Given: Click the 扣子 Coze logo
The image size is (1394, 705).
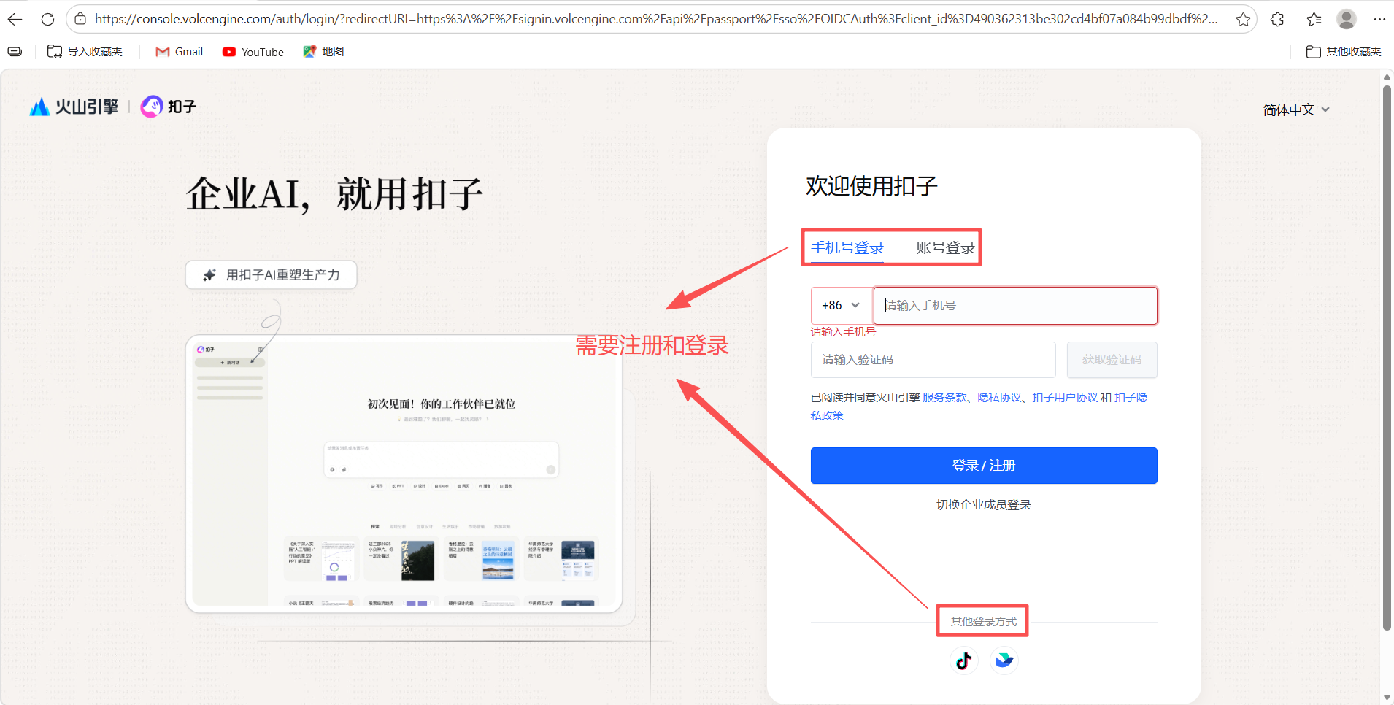Looking at the screenshot, I should (169, 107).
